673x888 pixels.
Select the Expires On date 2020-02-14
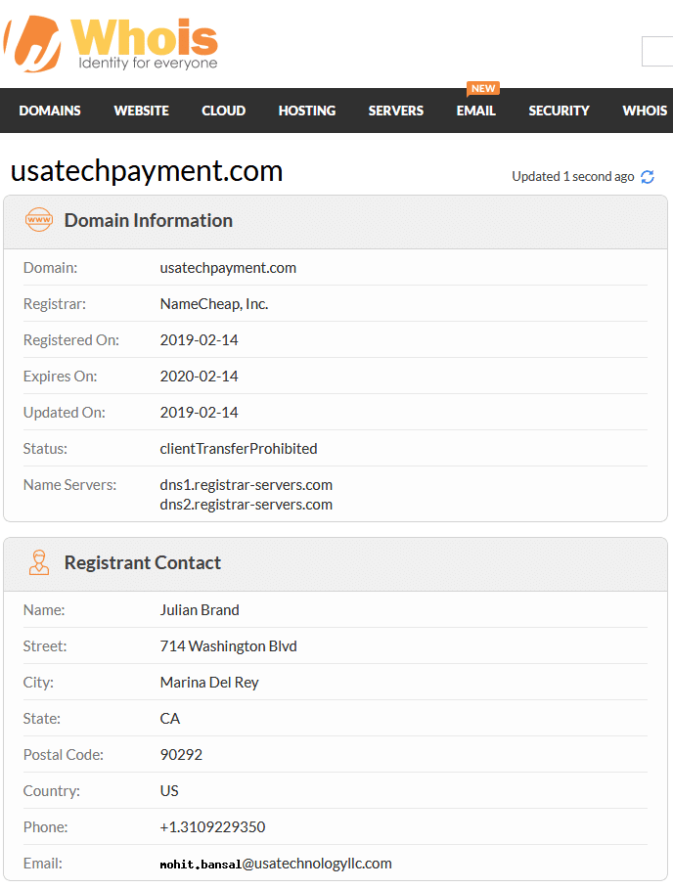coord(199,377)
